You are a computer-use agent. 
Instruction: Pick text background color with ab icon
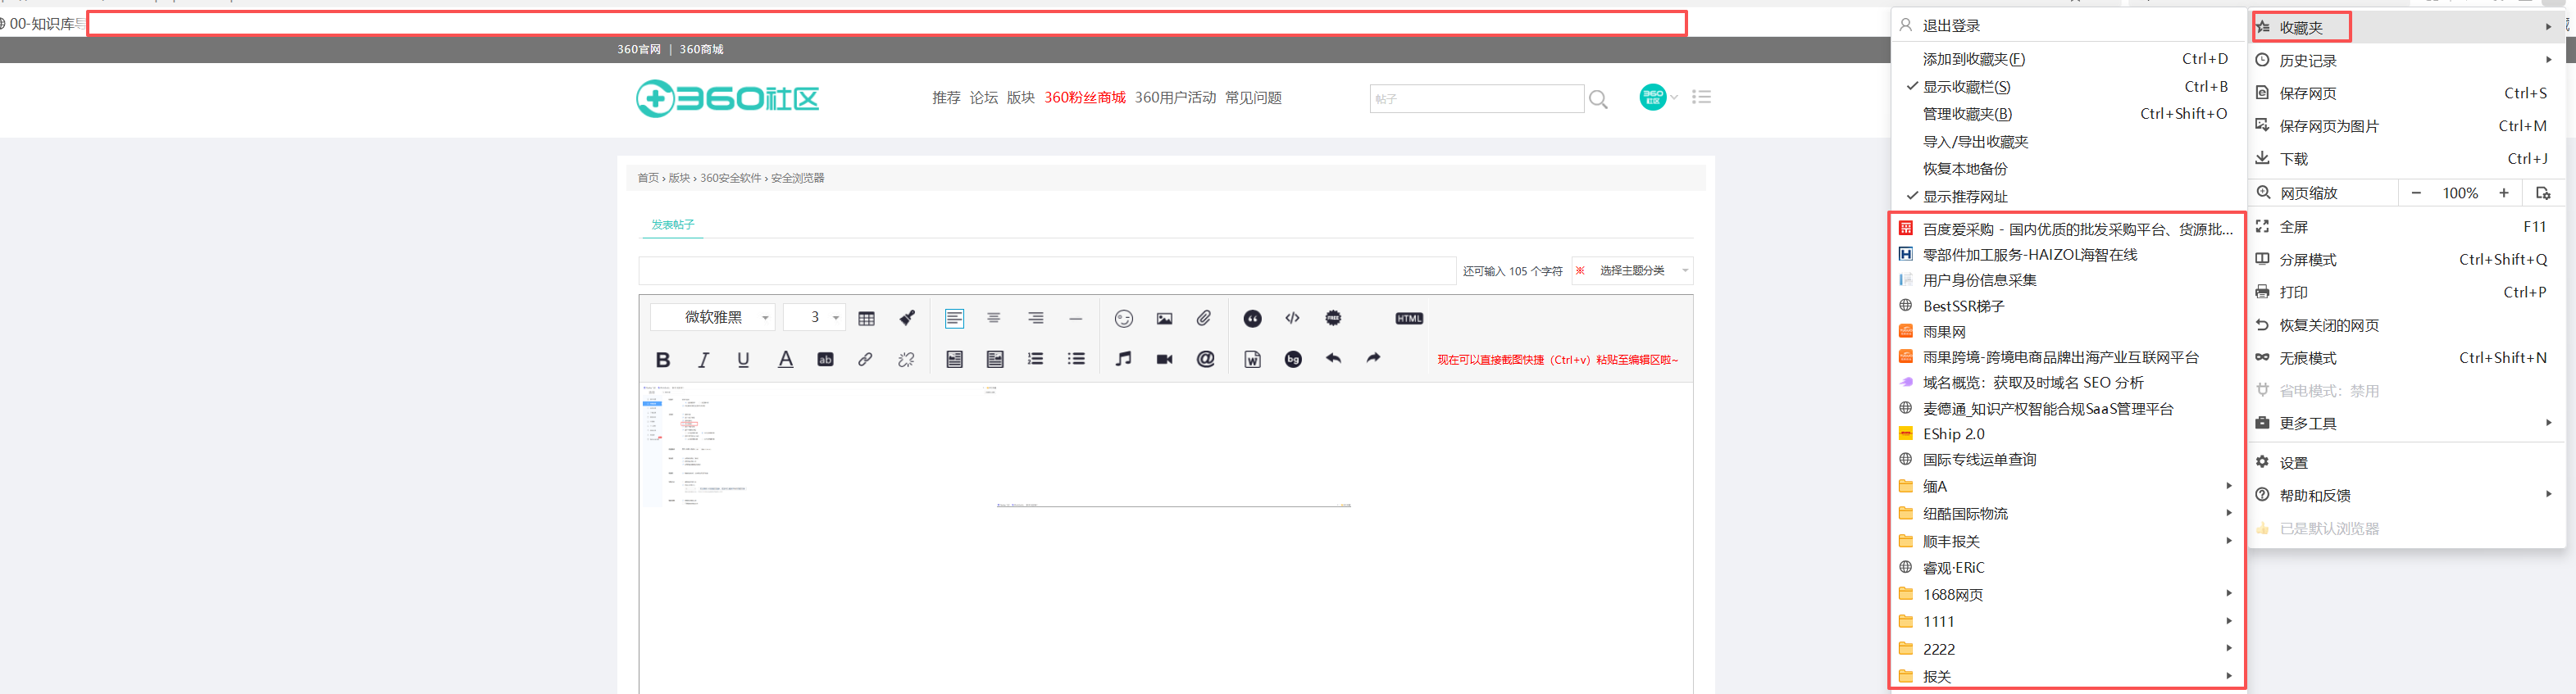(x=825, y=360)
